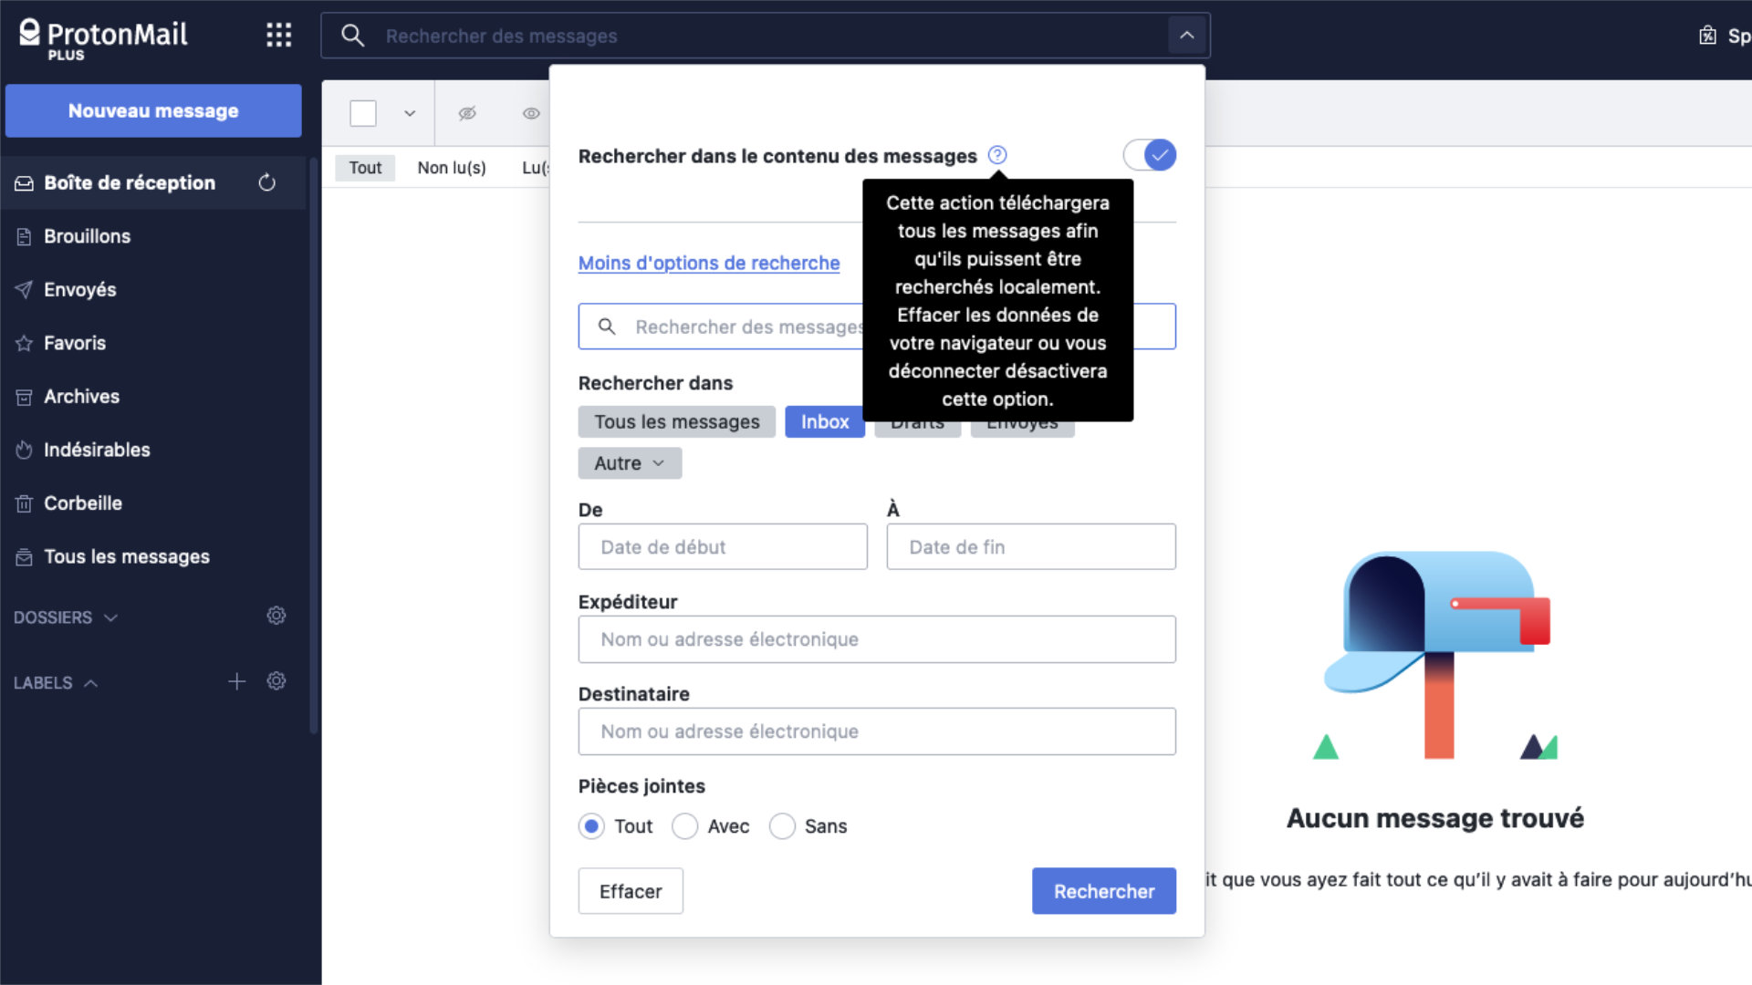Open dossiers settings gear icon

(x=276, y=616)
